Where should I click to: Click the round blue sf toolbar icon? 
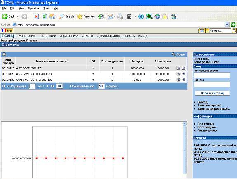(141, 16)
